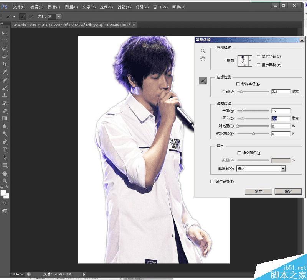This screenshot has width=307, height=280.
Task: Open 图层 menu
Action: pos(71,7)
